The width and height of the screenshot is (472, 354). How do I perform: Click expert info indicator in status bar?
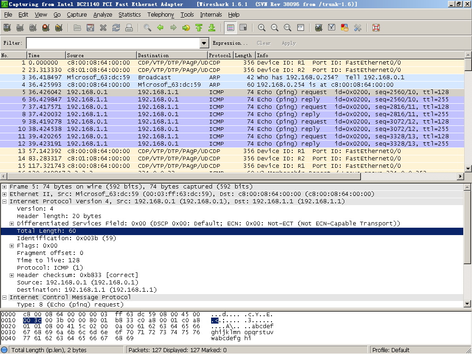(x=4, y=350)
